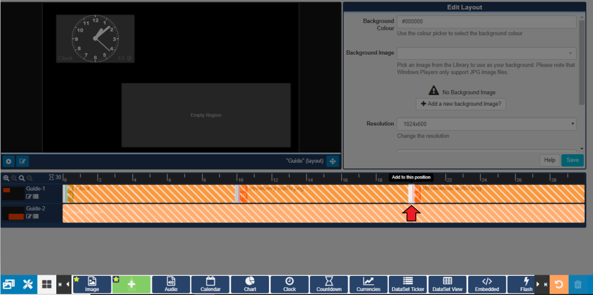The width and height of the screenshot is (593, 295).
Task: Open the Background Image dropdown
Action: pos(486,53)
